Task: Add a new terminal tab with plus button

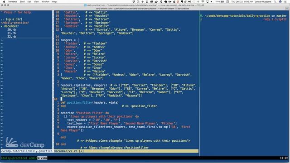Action: 287,9
